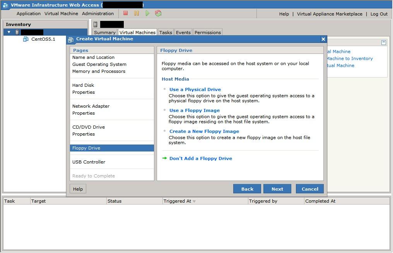Click the Create Virtual Machine dialog title icon
Image resolution: width=393 pixels, height=253 pixels.
(x=71, y=40)
